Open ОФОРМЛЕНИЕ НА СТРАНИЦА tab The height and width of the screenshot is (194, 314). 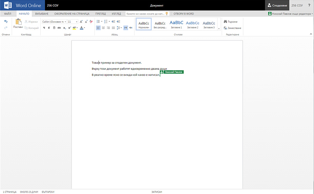pyautogui.click(x=72, y=14)
